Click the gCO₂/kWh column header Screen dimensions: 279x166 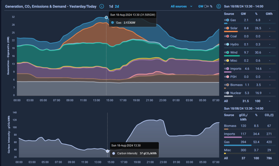click(x=243, y=117)
